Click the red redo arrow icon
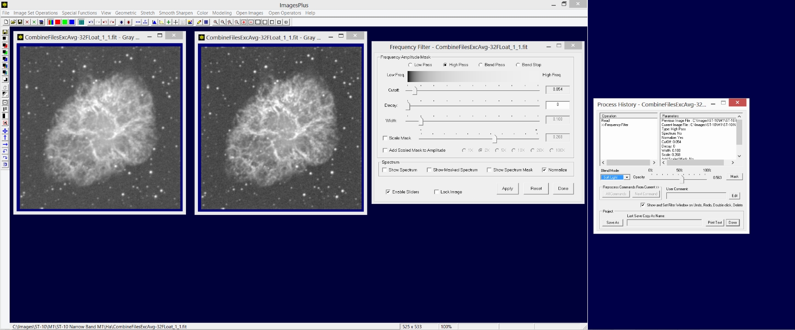This screenshot has height=330, width=795. [112, 22]
